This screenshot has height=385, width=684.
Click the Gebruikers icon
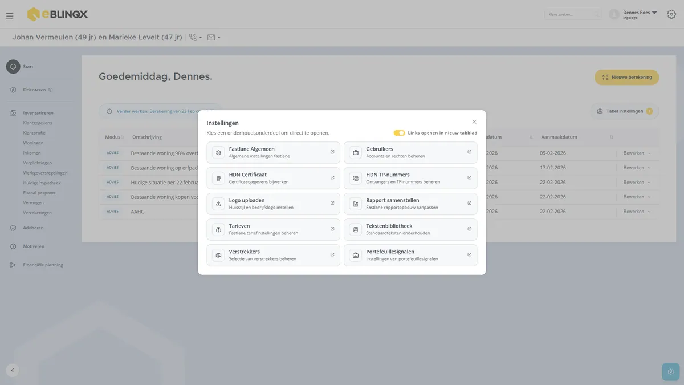click(x=356, y=152)
